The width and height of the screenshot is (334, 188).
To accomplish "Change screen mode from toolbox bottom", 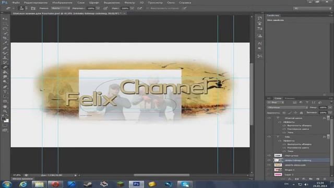I will click(5, 130).
